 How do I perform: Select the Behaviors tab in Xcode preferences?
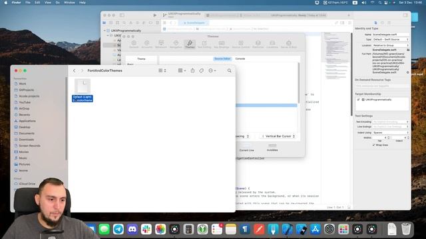pyautogui.click(x=161, y=44)
